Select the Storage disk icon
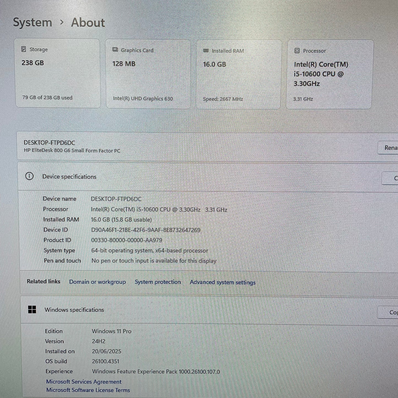The image size is (398, 398). [24, 49]
